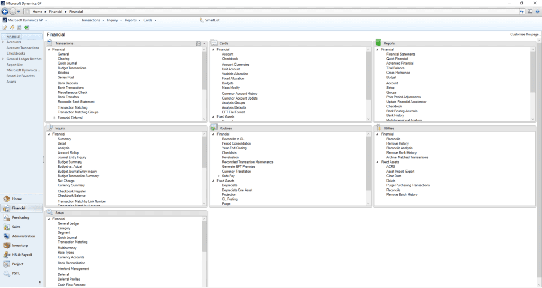
Task: Collapse Financial group in Transactions panel
Action: [x=49, y=49]
